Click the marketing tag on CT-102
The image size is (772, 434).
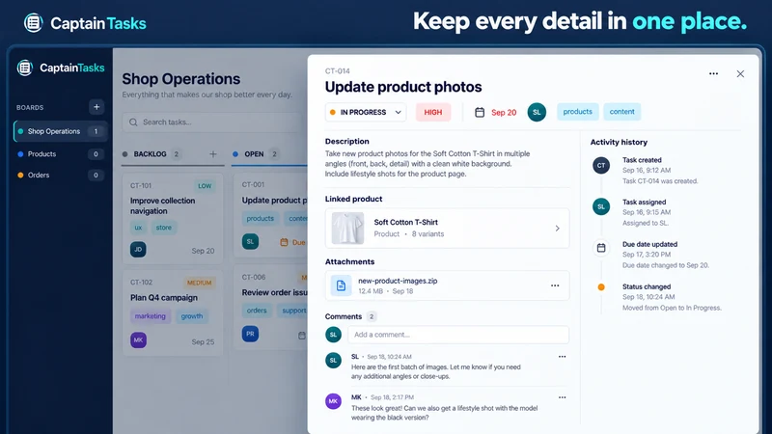click(151, 316)
